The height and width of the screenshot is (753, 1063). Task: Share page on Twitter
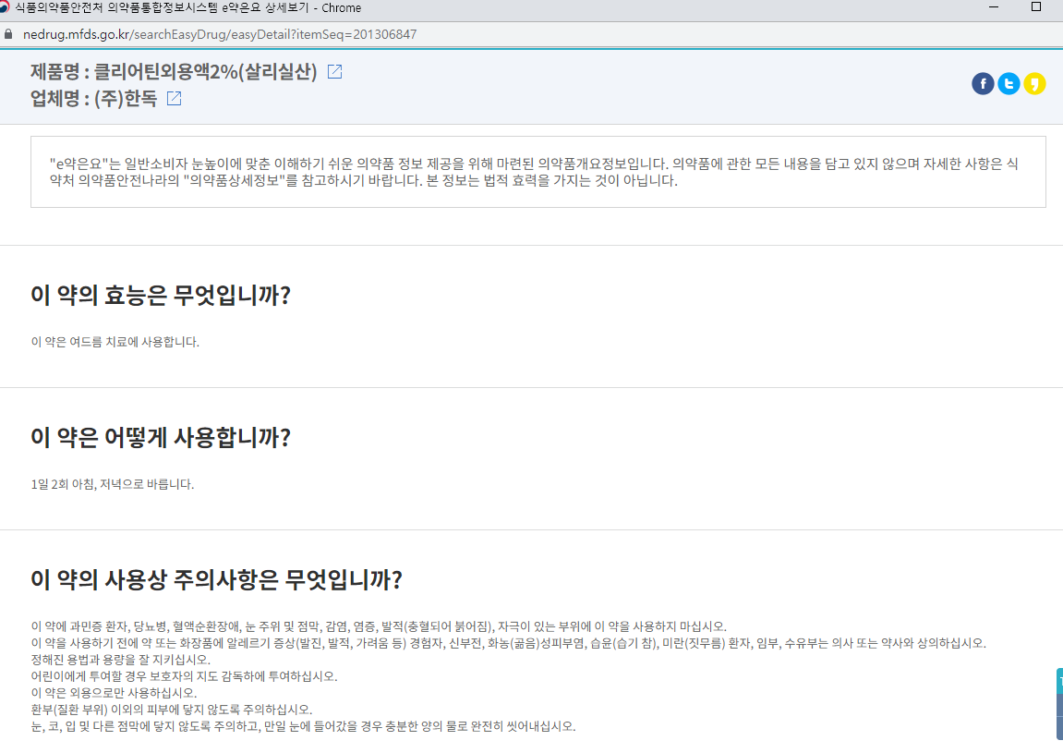1009,83
